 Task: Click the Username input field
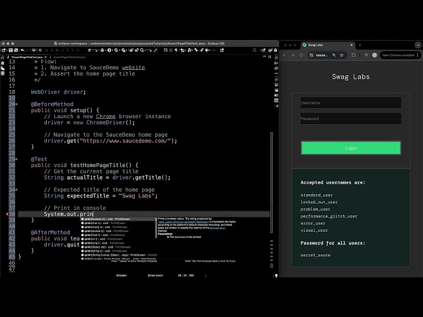click(351, 103)
